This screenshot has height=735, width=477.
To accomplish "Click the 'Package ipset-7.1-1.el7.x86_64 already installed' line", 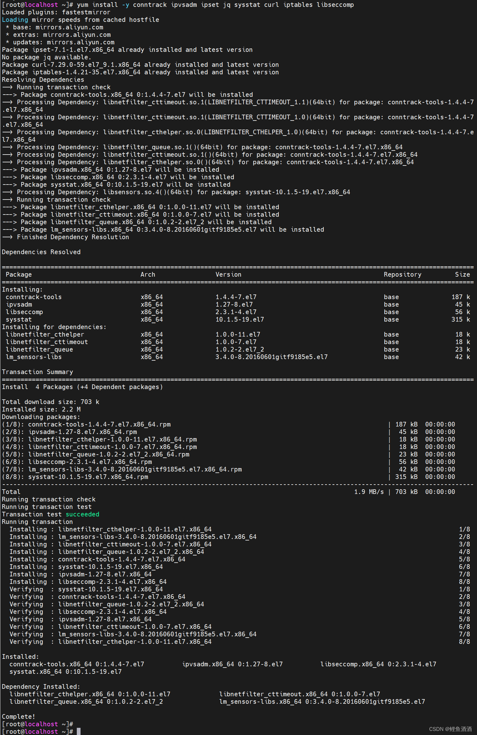I will [127, 50].
